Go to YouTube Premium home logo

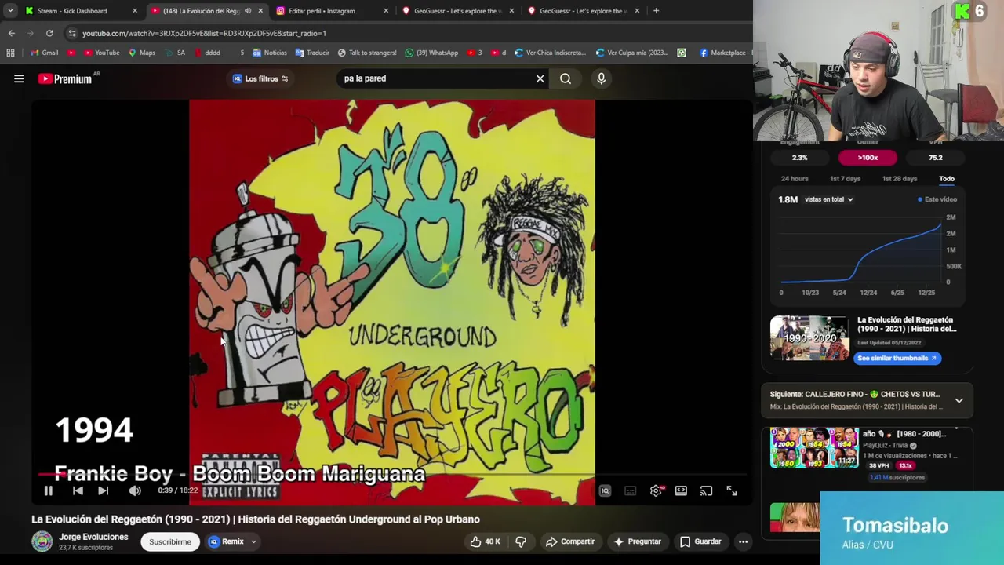click(65, 78)
